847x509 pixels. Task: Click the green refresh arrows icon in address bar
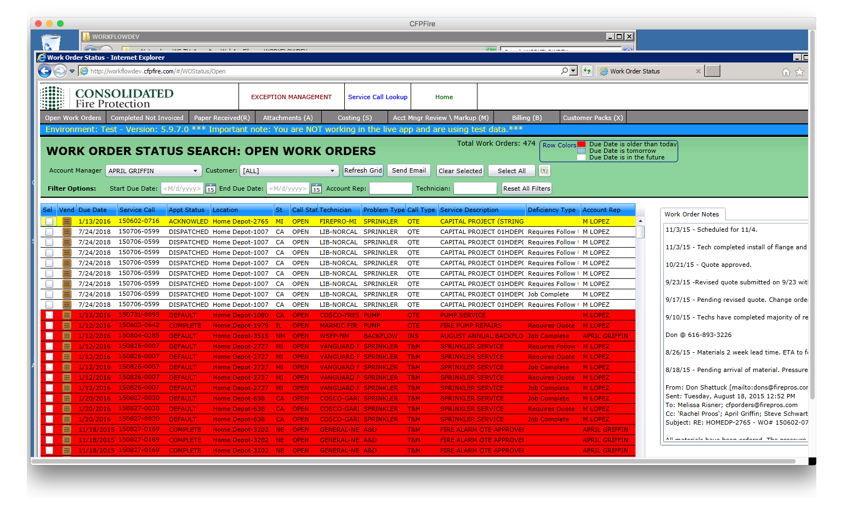[587, 71]
